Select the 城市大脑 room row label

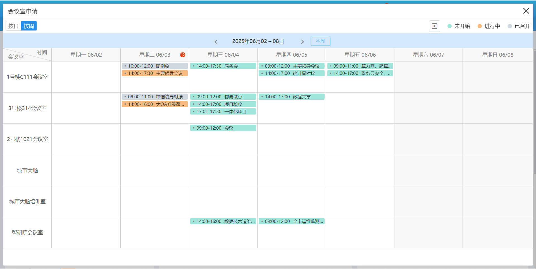click(x=27, y=170)
